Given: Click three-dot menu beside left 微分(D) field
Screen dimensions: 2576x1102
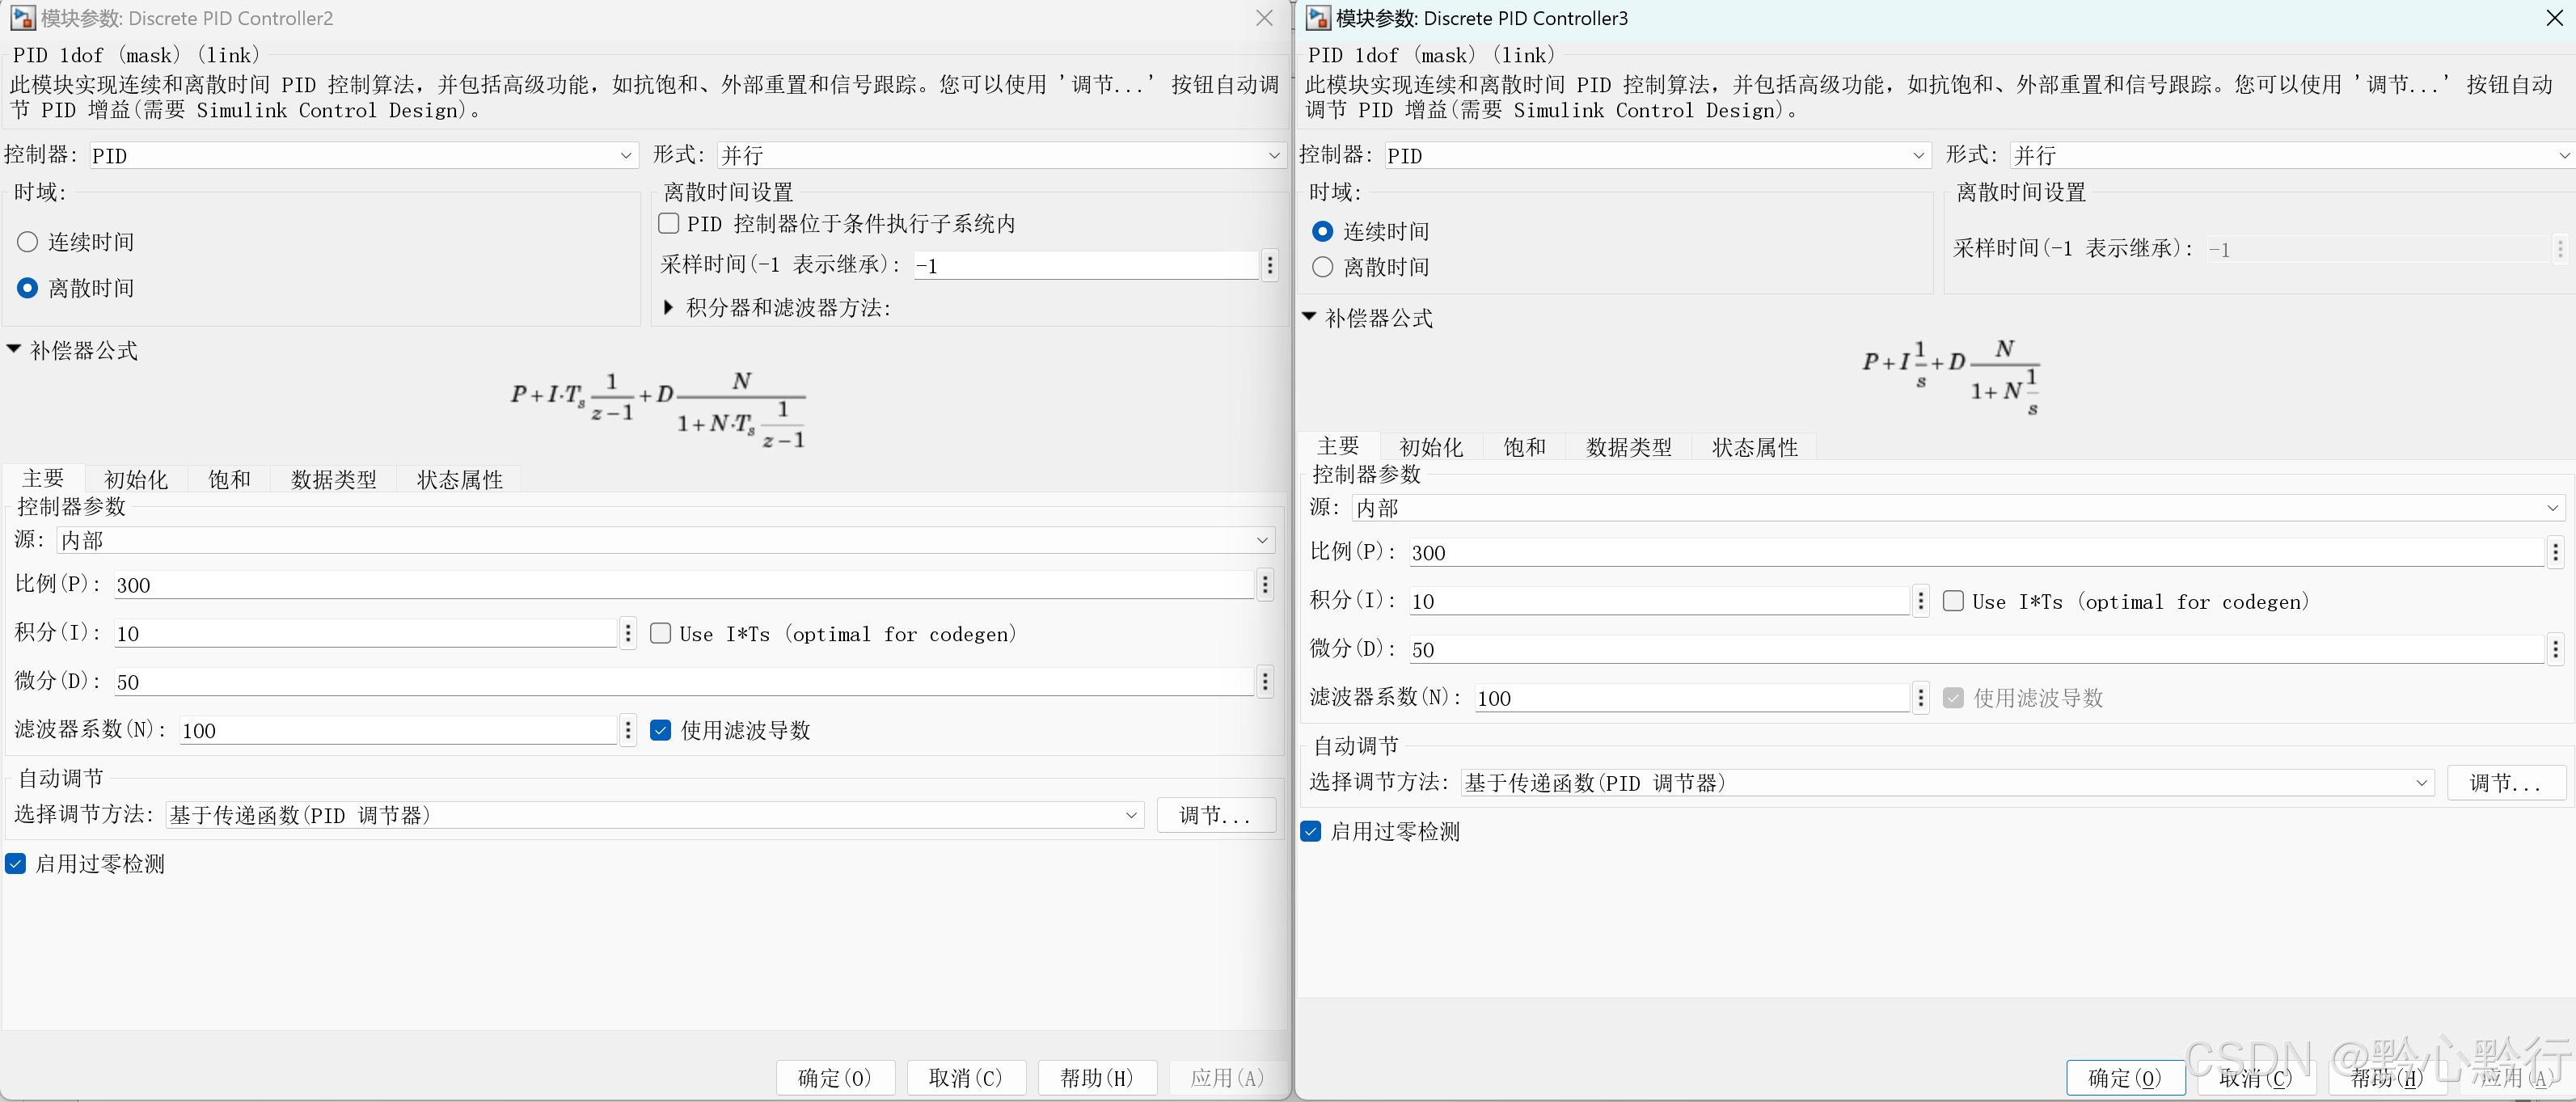Looking at the screenshot, I should tap(1265, 682).
